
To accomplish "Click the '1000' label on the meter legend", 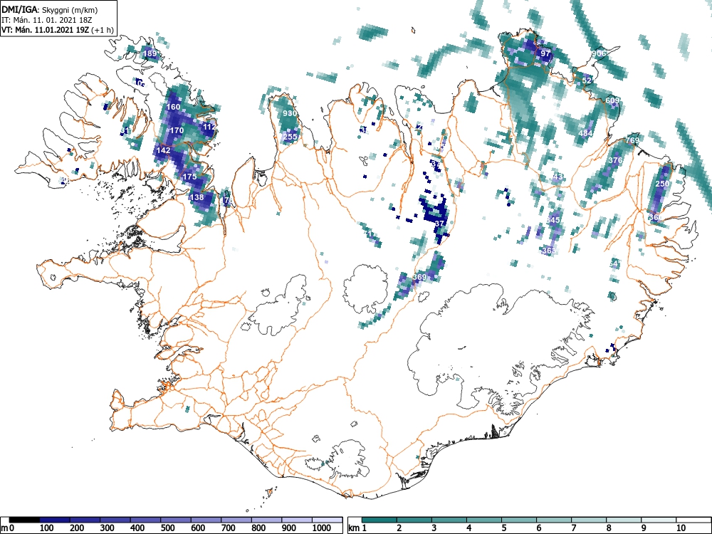I will tap(322, 528).
